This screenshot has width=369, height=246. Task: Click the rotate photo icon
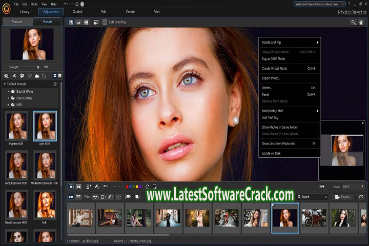coord(147,187)
